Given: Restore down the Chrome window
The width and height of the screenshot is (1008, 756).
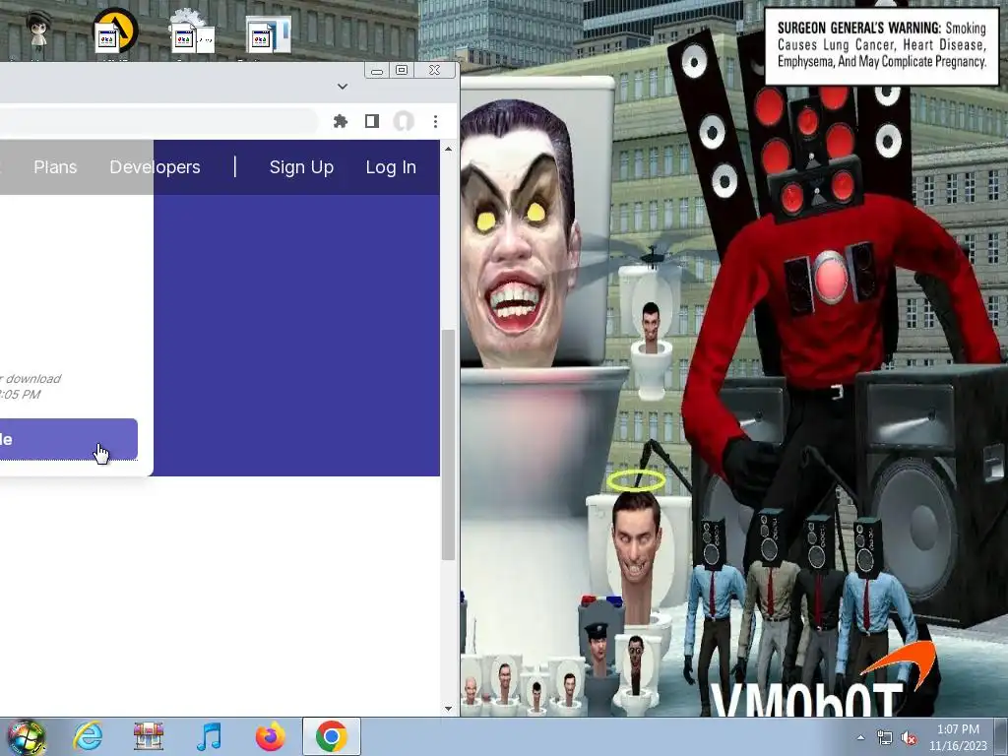Looking at the screenshot, I should pos(402,70).
